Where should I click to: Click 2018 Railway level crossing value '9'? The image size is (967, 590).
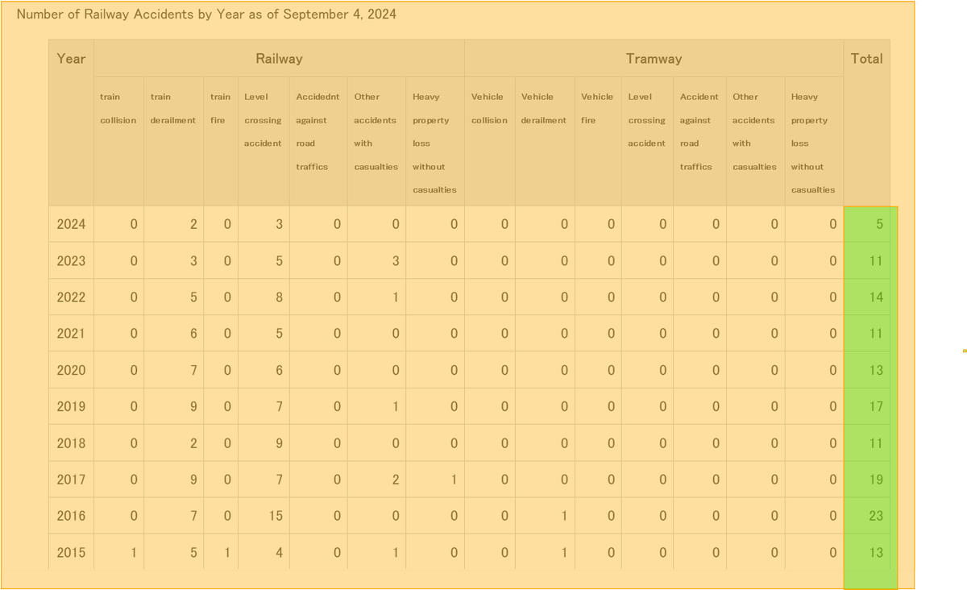pyautogui.click(x=279, y=443)
